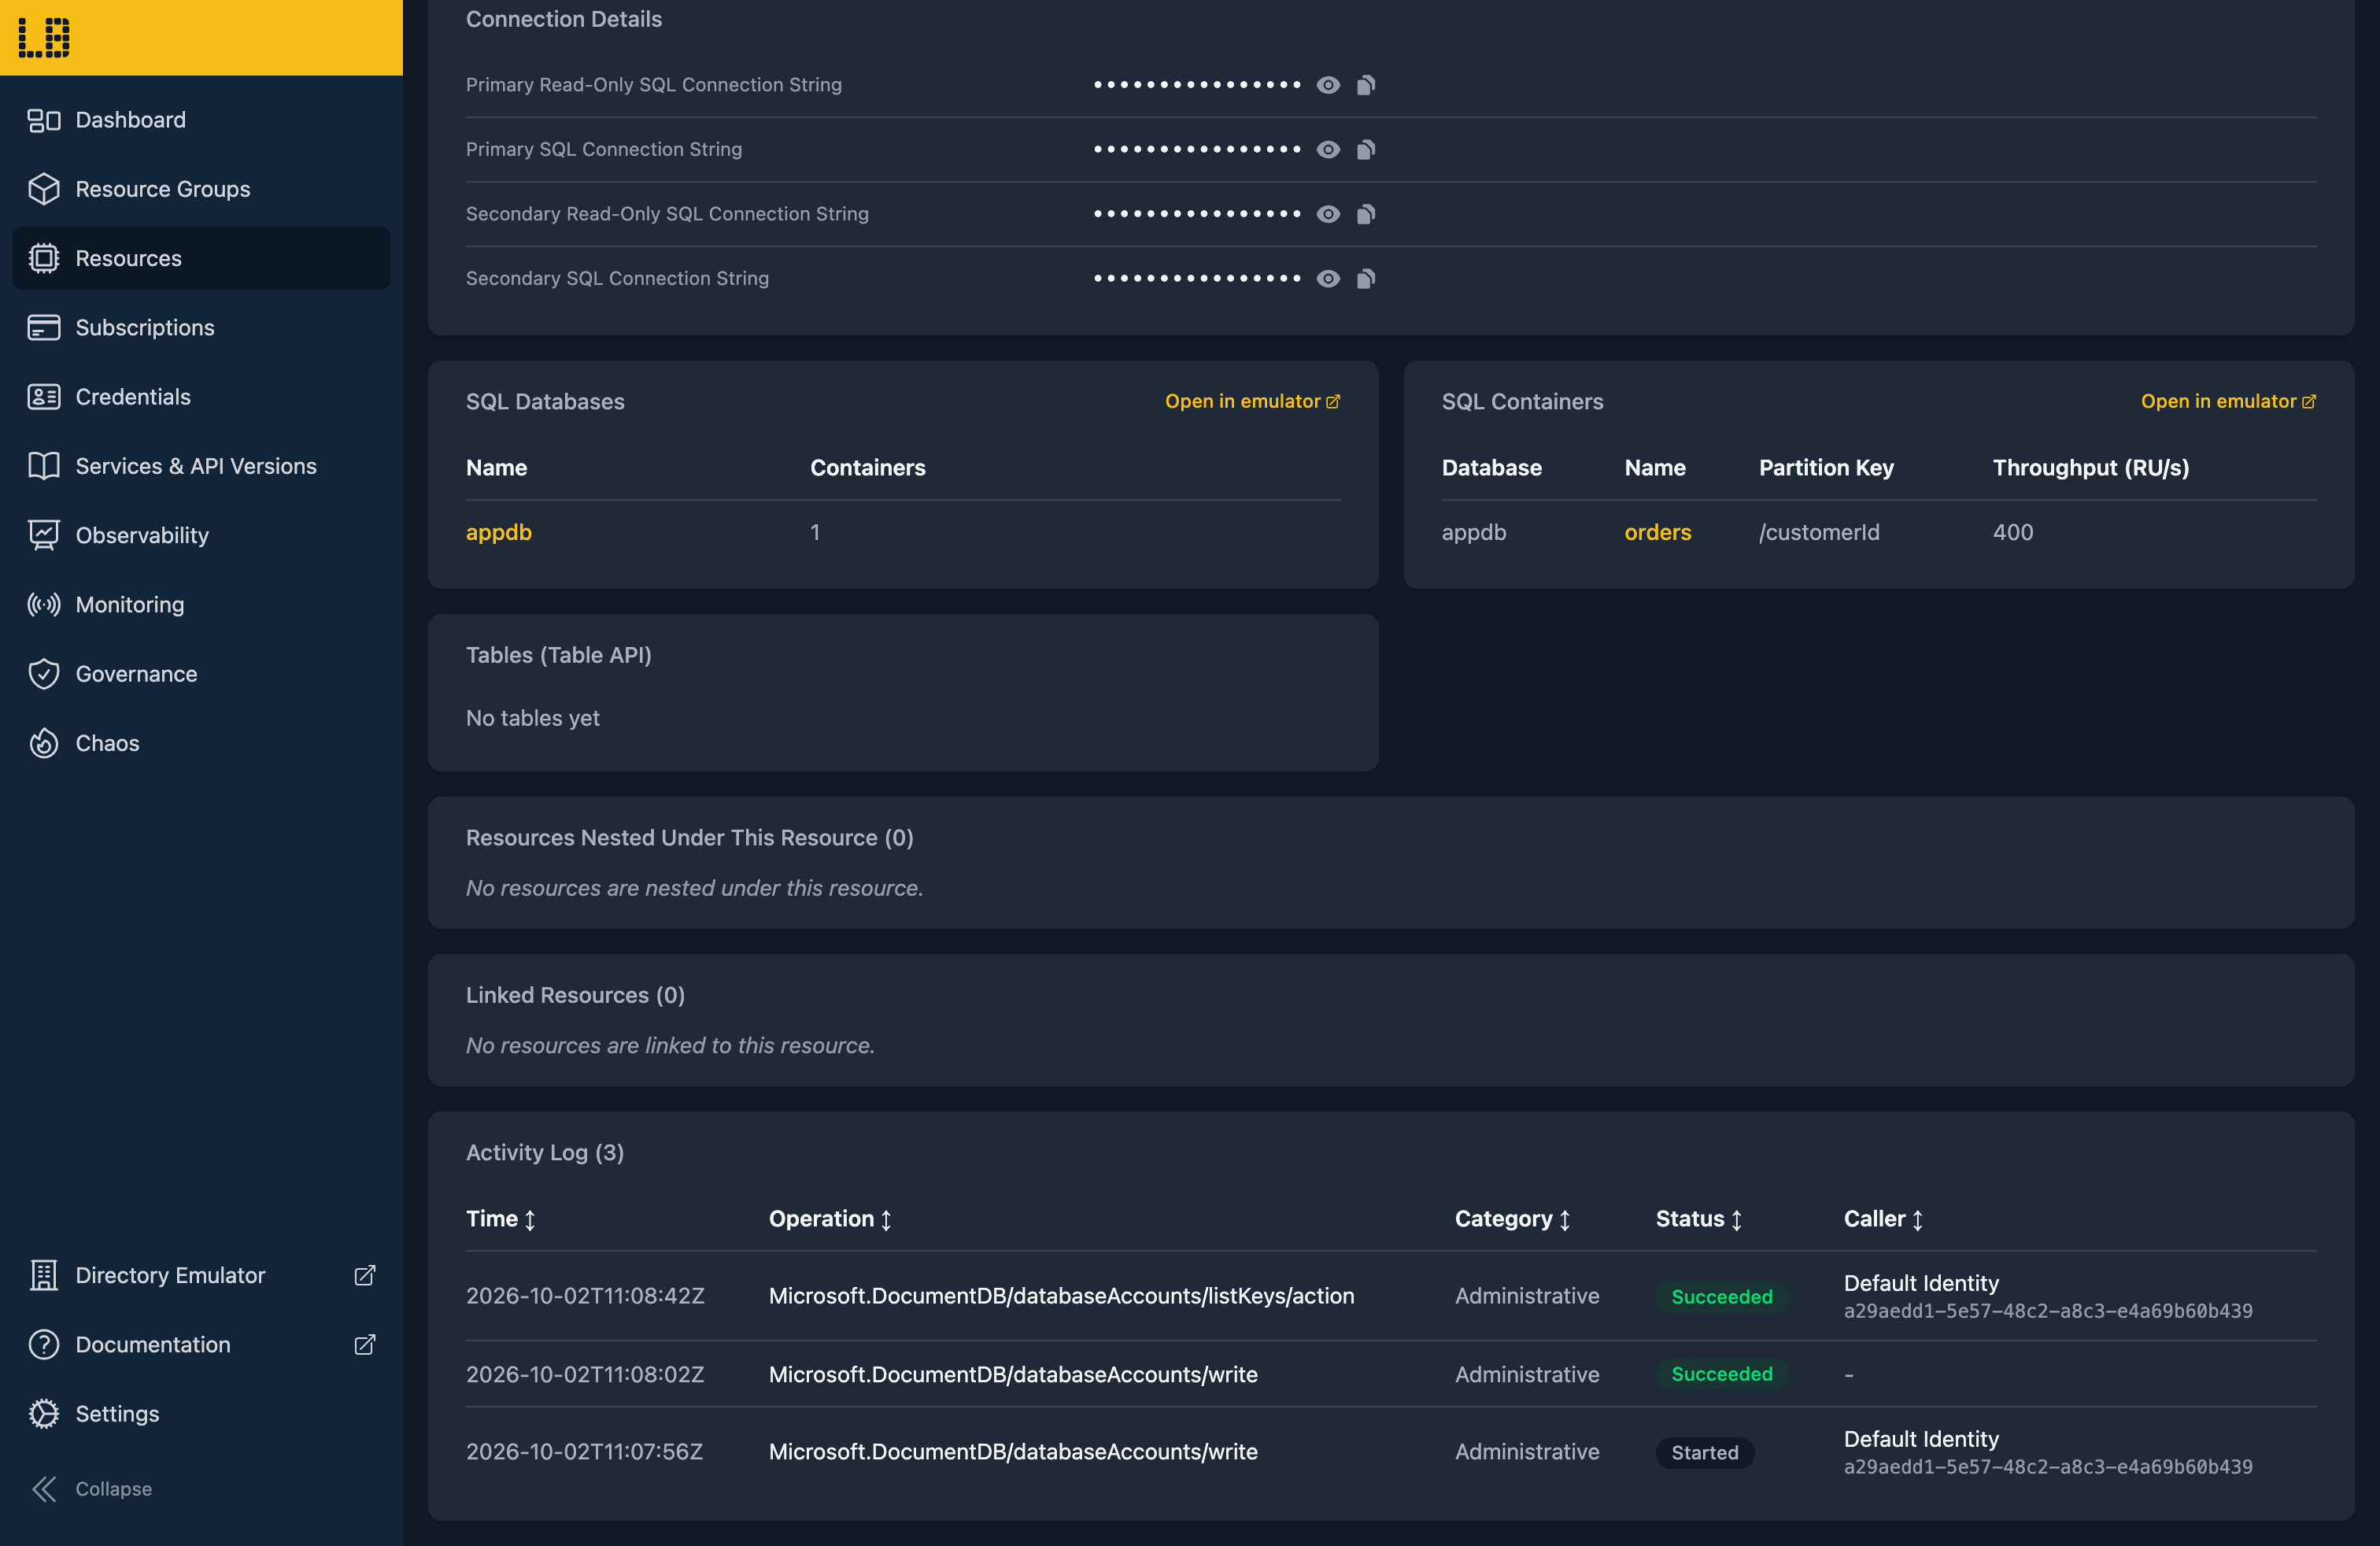Open SQL Containers in emulator
Viewport: 2380px width, 1546px height.
[x=2228, y=401]
